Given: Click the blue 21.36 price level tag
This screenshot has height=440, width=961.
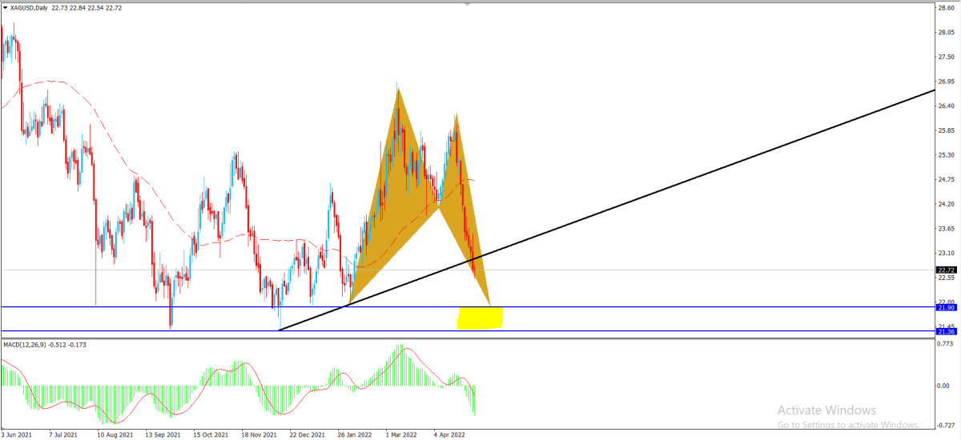Looking at the screenshot, I should pyautogui.click(x=946, y=331).
